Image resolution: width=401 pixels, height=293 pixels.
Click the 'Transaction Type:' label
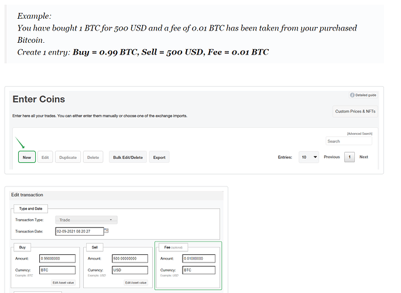coord(29,220)
